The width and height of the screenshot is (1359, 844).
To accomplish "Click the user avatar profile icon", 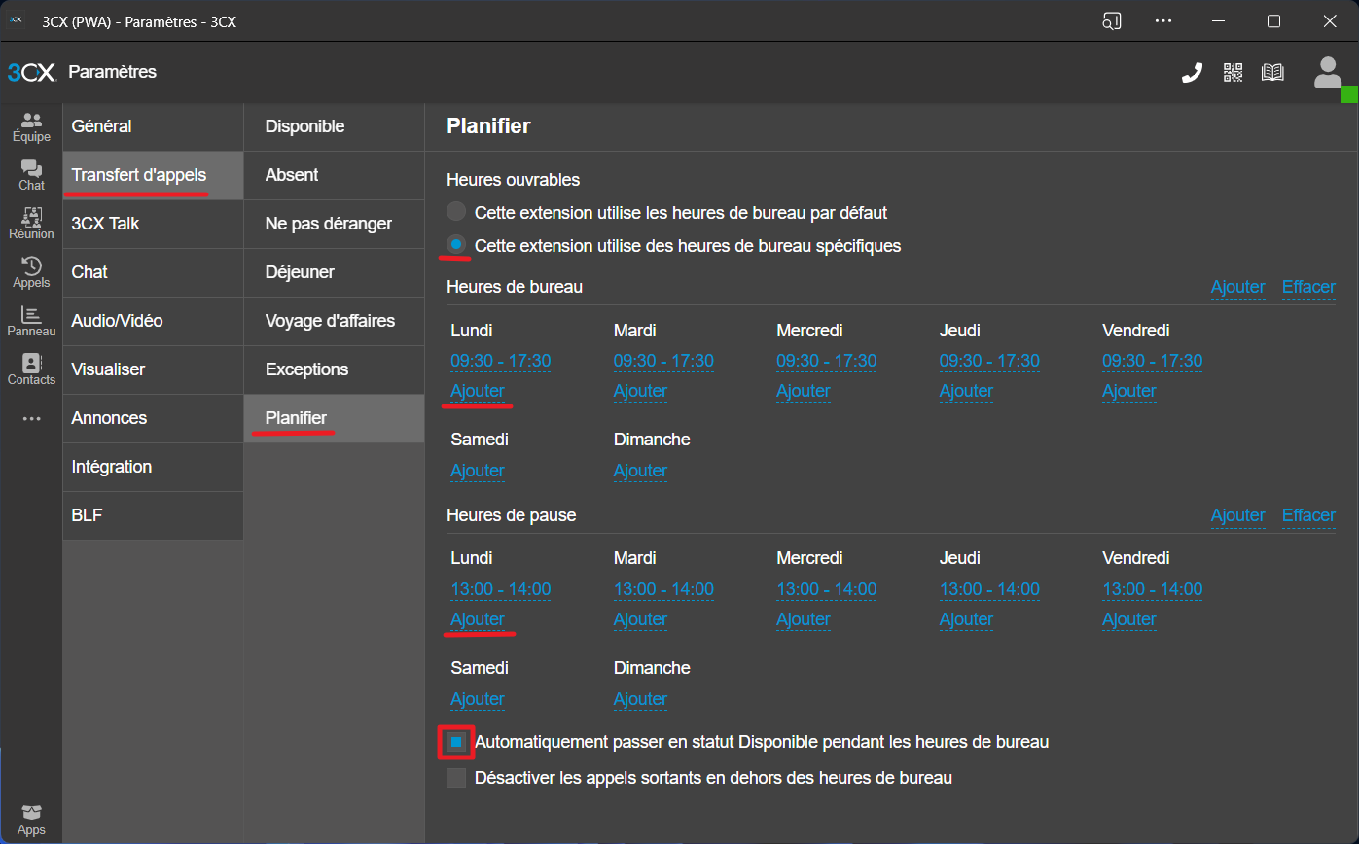I will [x=1328, y=73].
